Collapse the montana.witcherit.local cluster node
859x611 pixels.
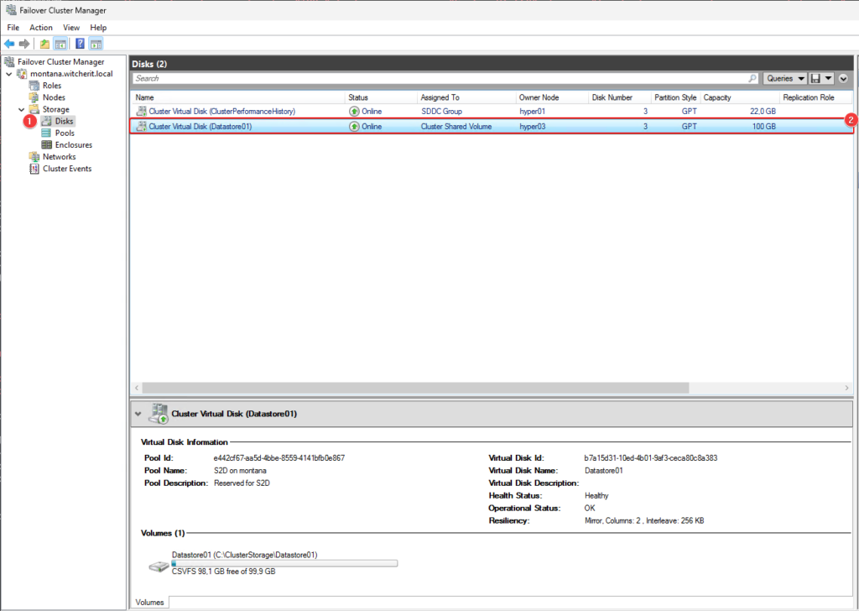9,74
